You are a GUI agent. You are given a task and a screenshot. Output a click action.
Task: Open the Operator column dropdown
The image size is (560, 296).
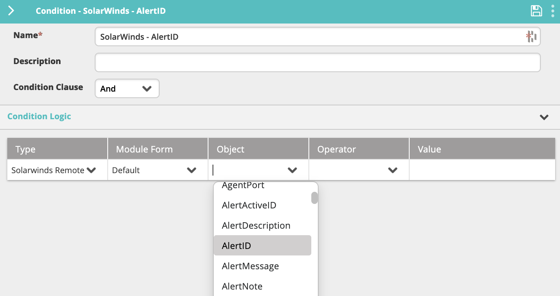(x=359, y=170)
